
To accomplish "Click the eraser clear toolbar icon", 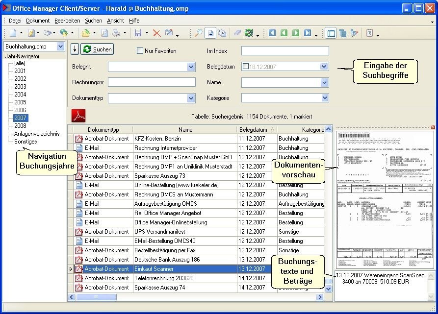I will 237,33.
